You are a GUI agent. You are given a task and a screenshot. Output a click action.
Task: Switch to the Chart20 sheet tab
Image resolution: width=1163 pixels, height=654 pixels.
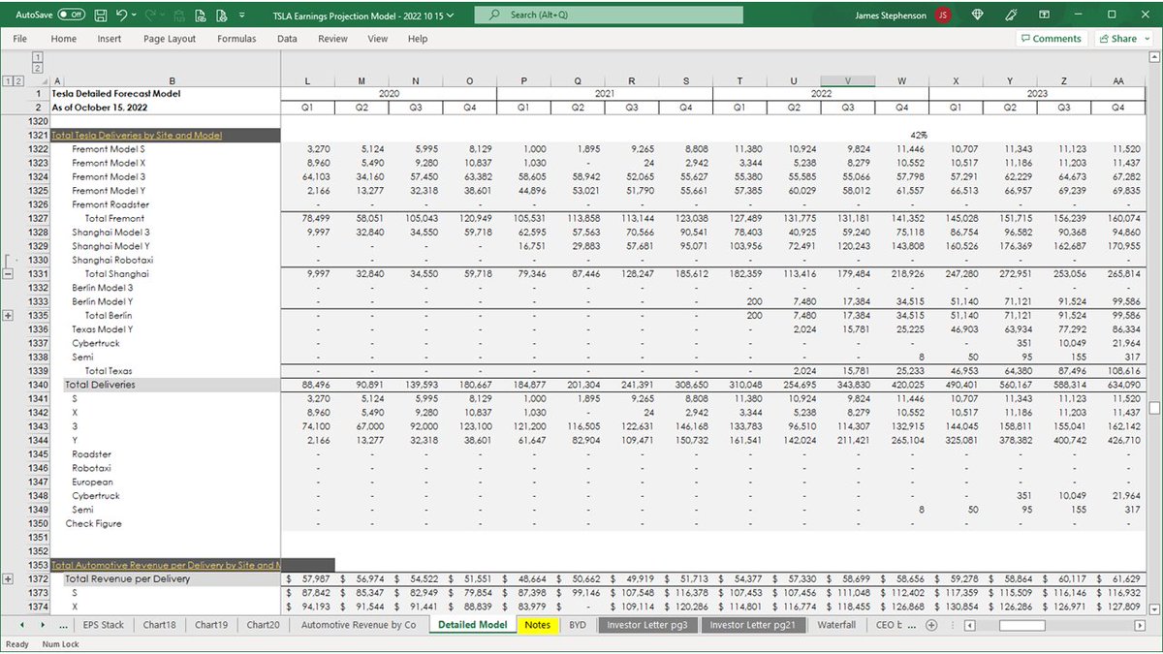click(x=263, y=625)
